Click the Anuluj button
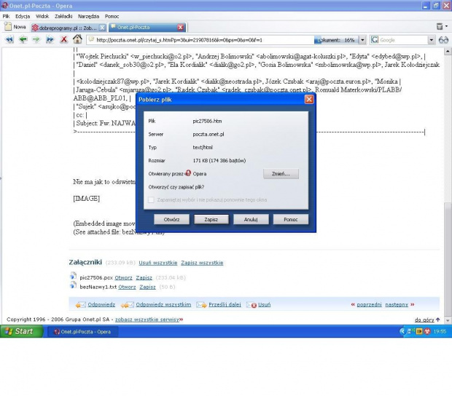This screenshot has width=452, height=396. pos(251,219)
